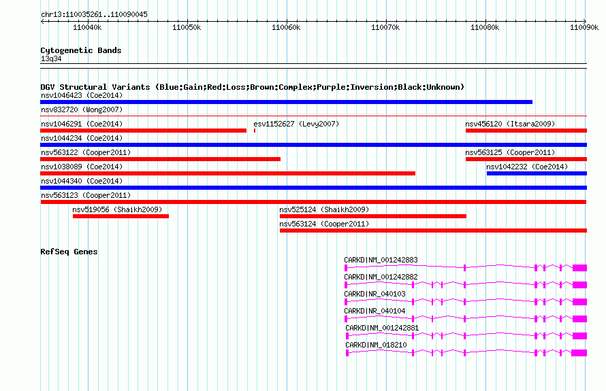Image resolution: width=606 pixels, height=391 pixels.
Task: Click the 110040k ruler label
Action: pos(87,27)
